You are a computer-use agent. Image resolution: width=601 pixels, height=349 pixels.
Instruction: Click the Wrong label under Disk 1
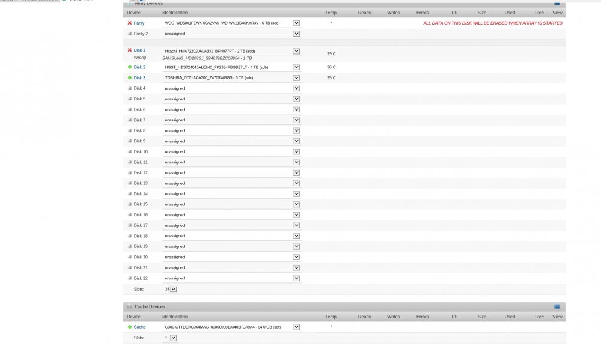[140, 58]
